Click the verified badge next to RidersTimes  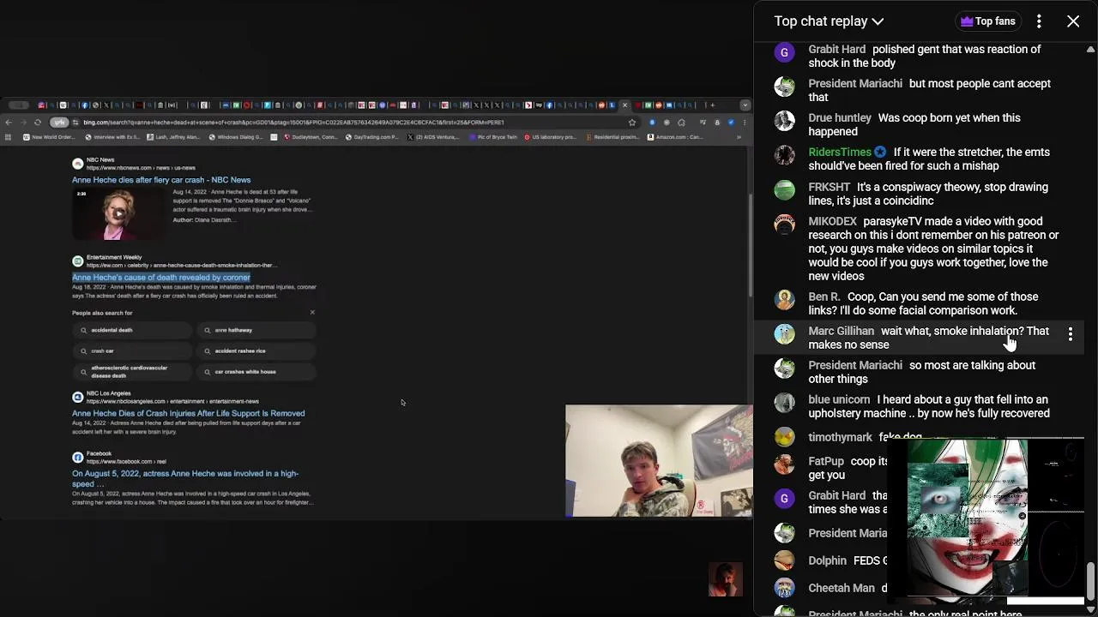tap(880, 153)
